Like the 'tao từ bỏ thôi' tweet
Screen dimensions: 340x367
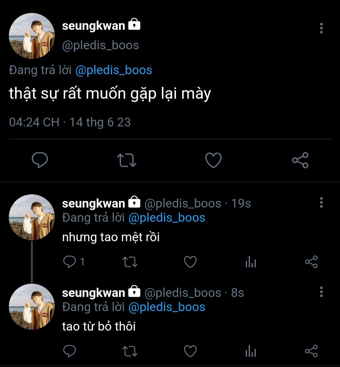click(190, 351)
